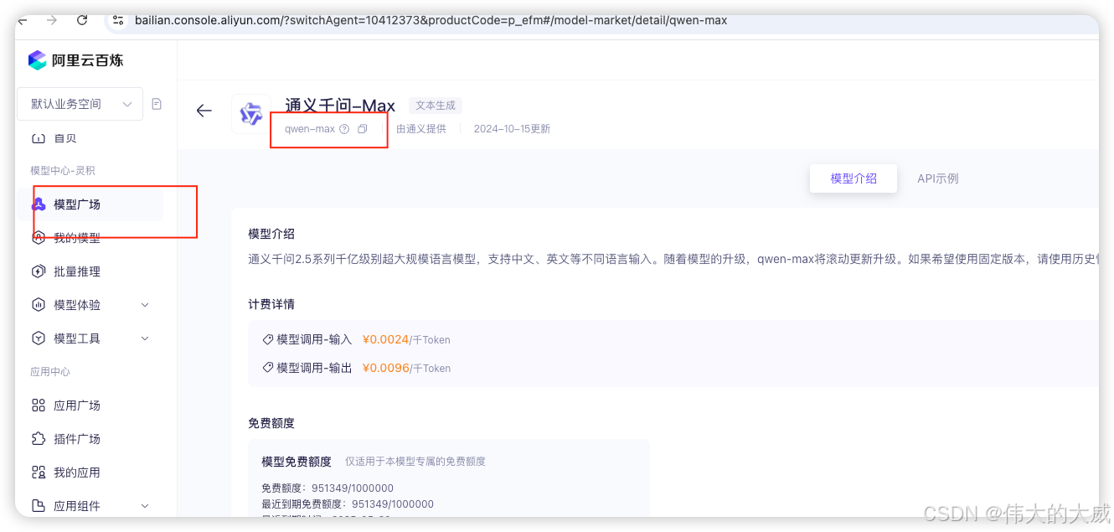Image resolution: width=1114 pixels, height=532 pixels.
Task: Click 由通义提供 provider text
Action: coord(421,129)
